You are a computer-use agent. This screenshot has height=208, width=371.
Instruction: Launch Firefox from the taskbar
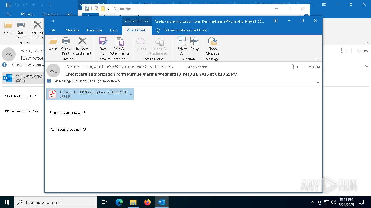coord(148,202)
